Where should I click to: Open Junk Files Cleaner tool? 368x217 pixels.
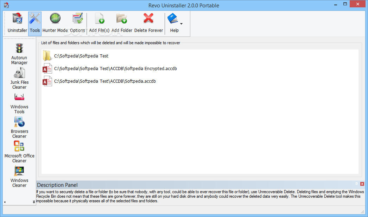point(19,78)
